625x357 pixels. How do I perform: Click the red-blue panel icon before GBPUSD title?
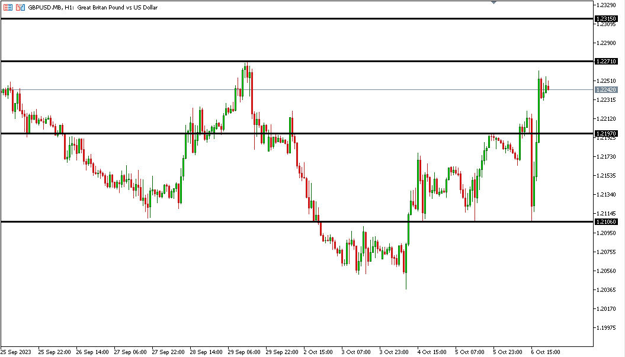click(x=8, y=7)
